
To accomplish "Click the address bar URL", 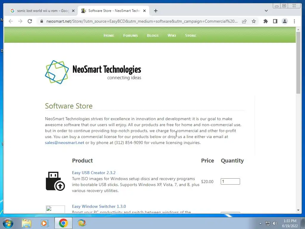I will pos(142,21).
